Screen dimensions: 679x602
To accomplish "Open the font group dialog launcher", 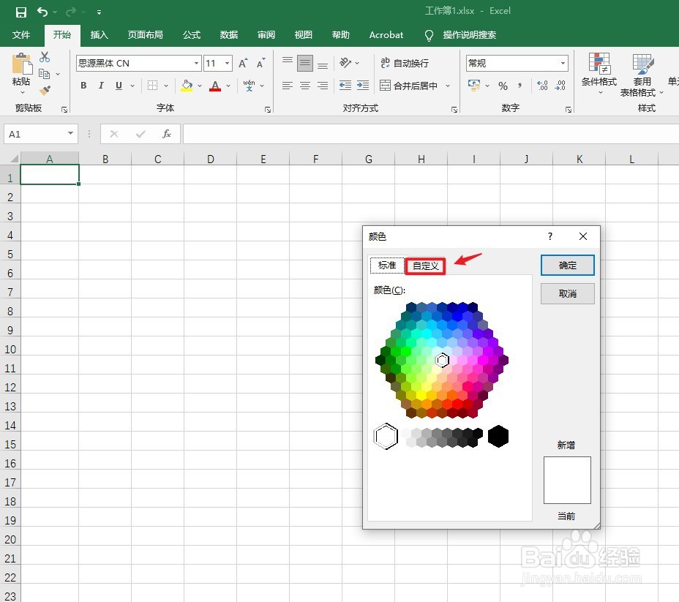I will [268, 110].
